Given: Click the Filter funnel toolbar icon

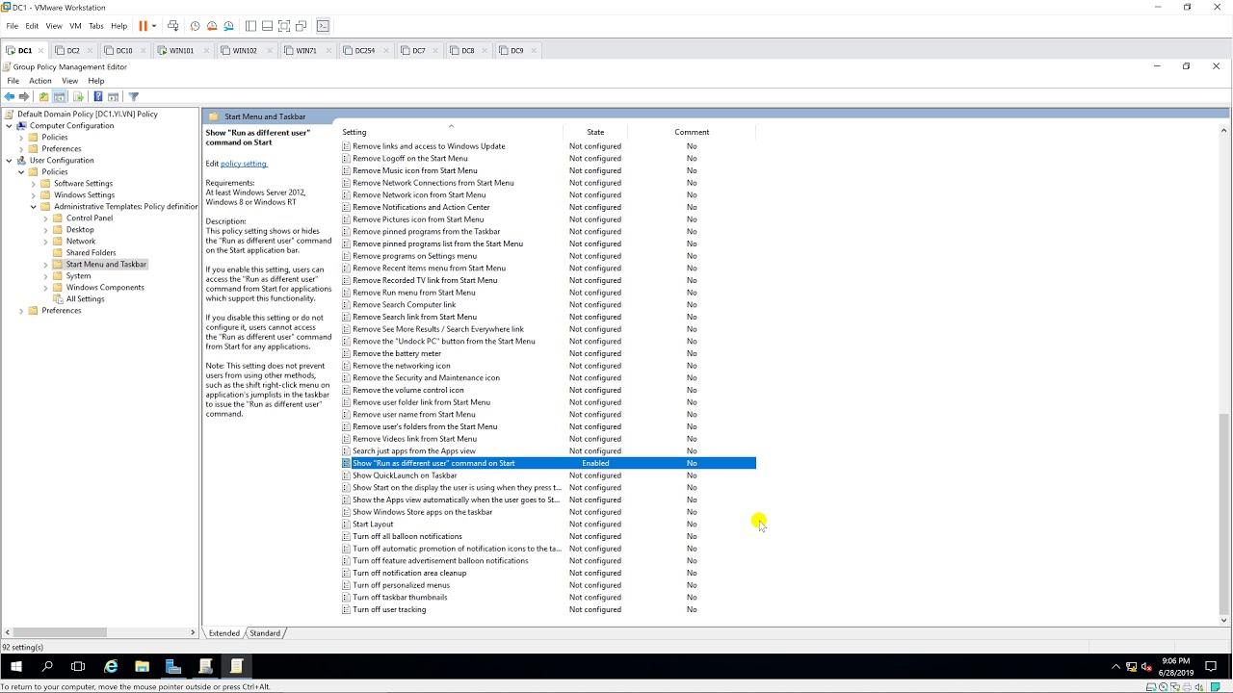Looking at the screenshot, I should [x=134, y=96].
